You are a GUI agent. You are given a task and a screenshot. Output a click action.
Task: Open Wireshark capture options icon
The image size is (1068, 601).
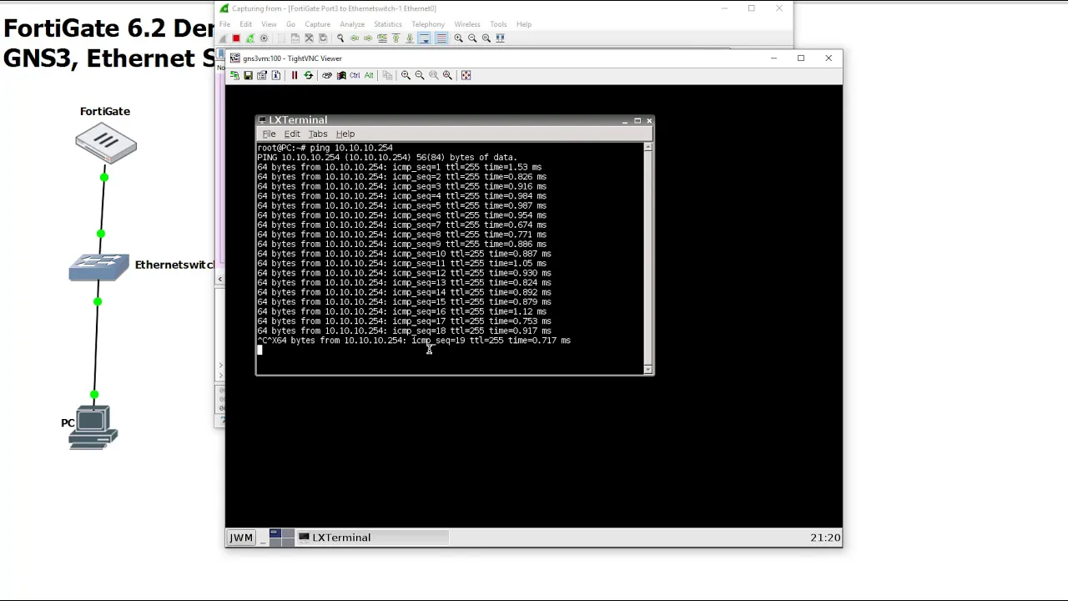coord(264,38)
